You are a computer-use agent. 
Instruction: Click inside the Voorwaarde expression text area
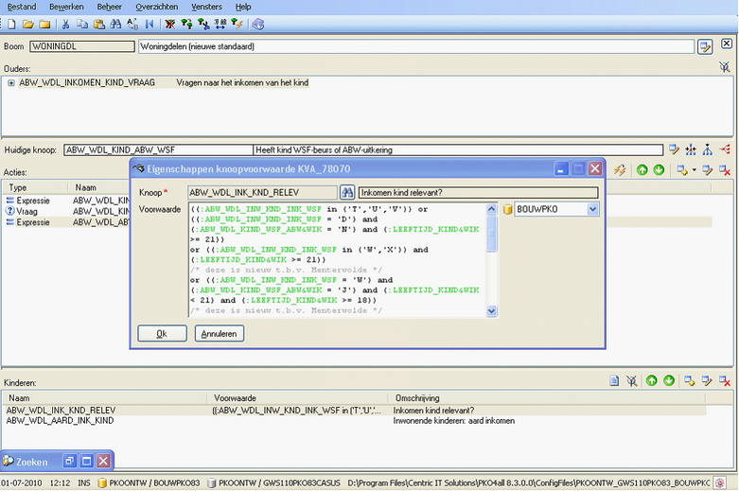tap(337, 259)
